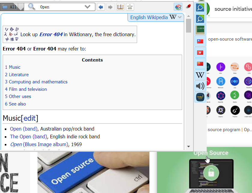Click the speaker audio icon in the dictionary sidebar

[200, 86]
